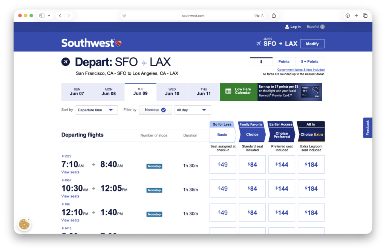Show Safari tab overview icon
386x252 pixels.
[x=365, y=15]
